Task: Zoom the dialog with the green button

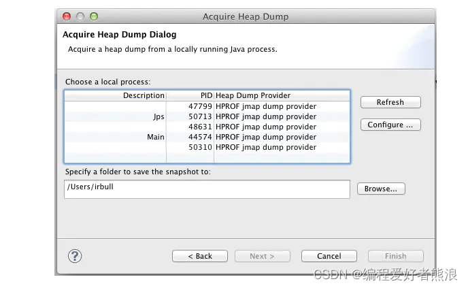Action: 94,16
